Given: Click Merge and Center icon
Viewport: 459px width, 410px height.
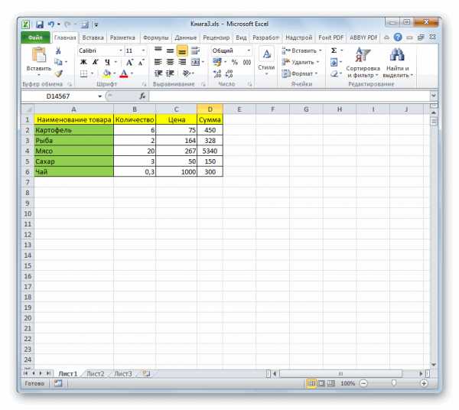Looking at the screenshot, I should coord(195,62).
